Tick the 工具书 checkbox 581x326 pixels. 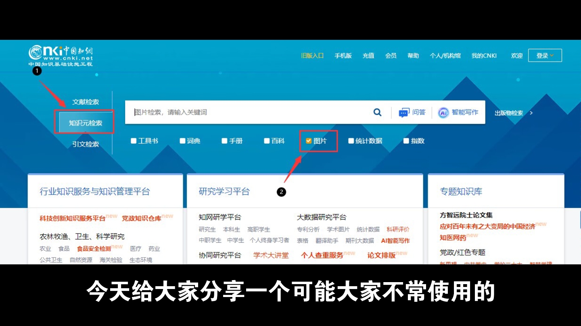(134, 141)
